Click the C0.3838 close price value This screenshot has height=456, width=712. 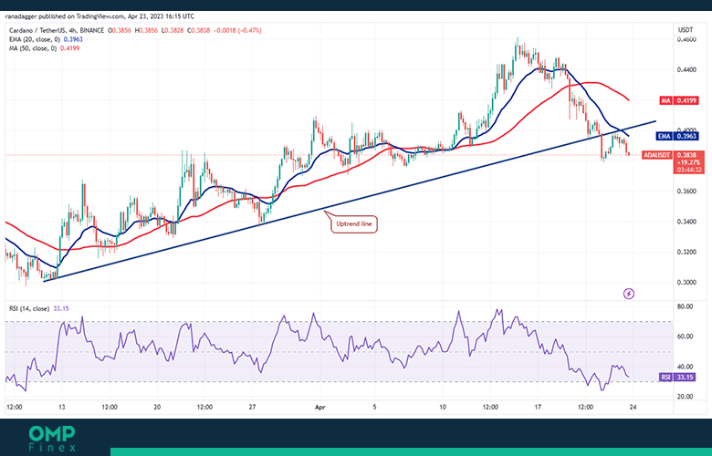click(x=200, y=30)
